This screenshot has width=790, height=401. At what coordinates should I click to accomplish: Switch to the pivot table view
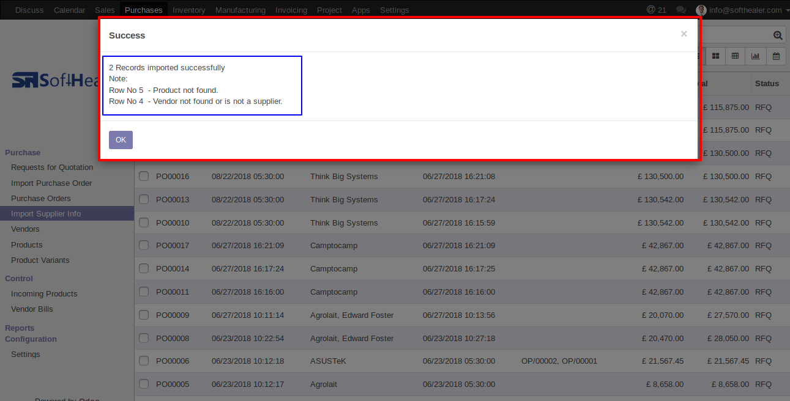736,56
